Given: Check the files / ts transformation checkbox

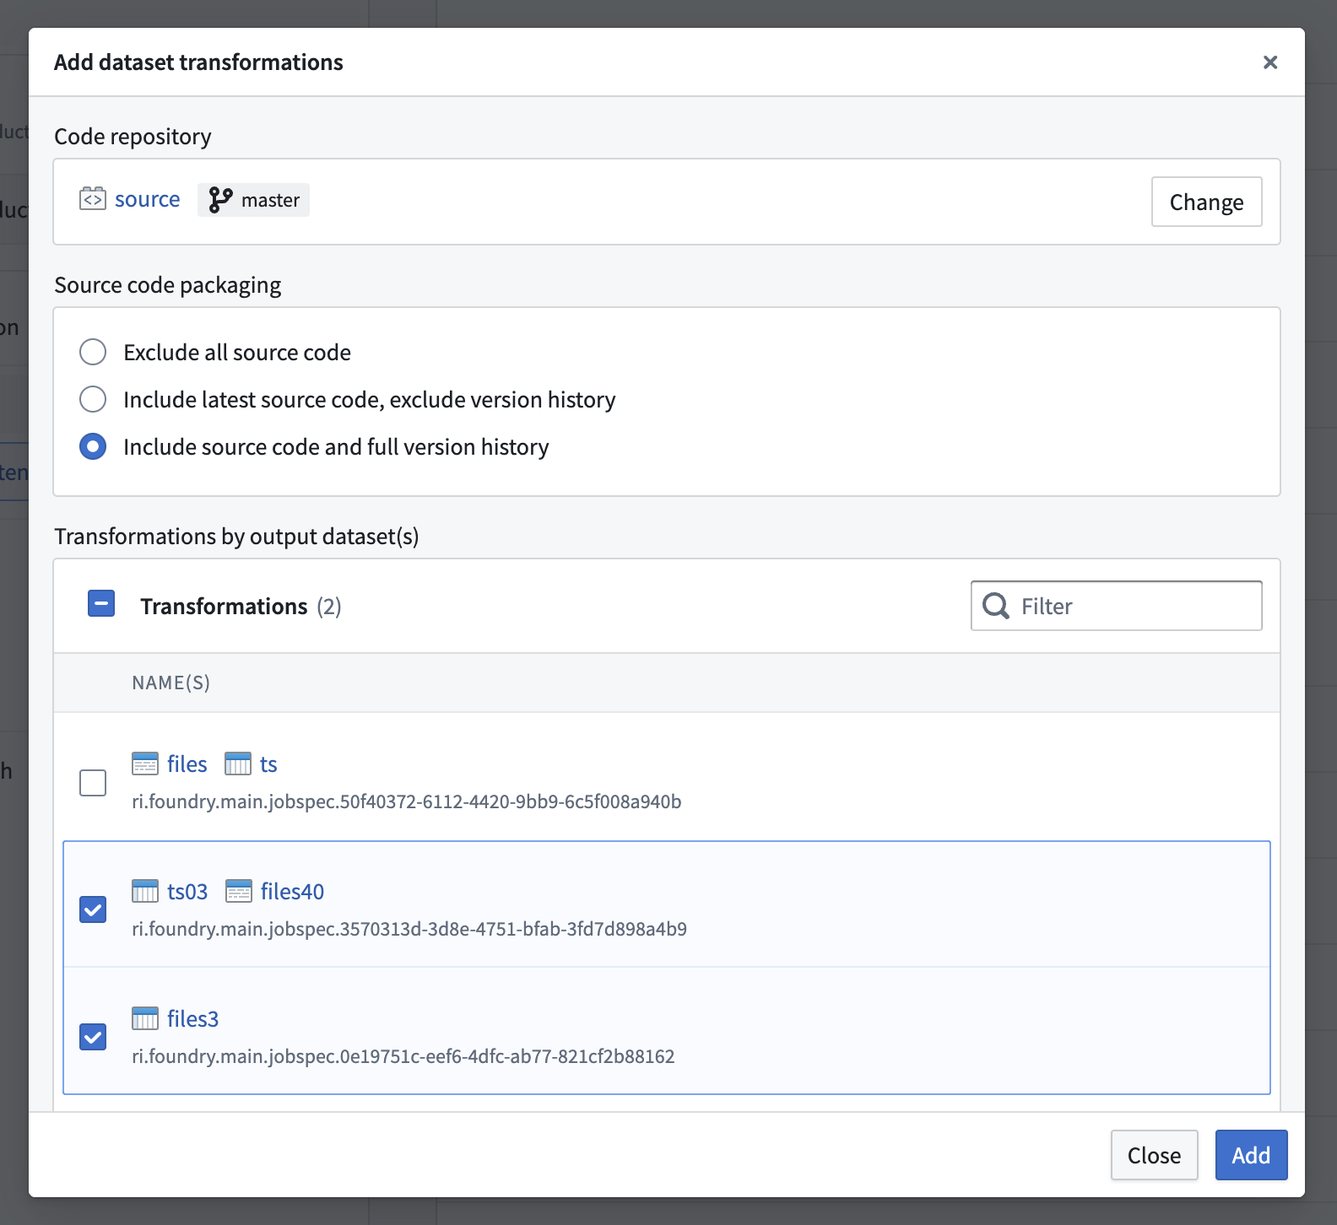Looking at the screenshot, I should [x=93, y=783].
